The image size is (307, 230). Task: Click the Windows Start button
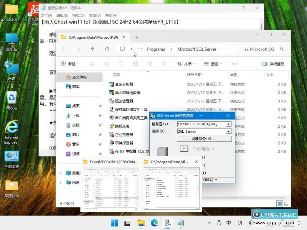click(x=115, y=223)
